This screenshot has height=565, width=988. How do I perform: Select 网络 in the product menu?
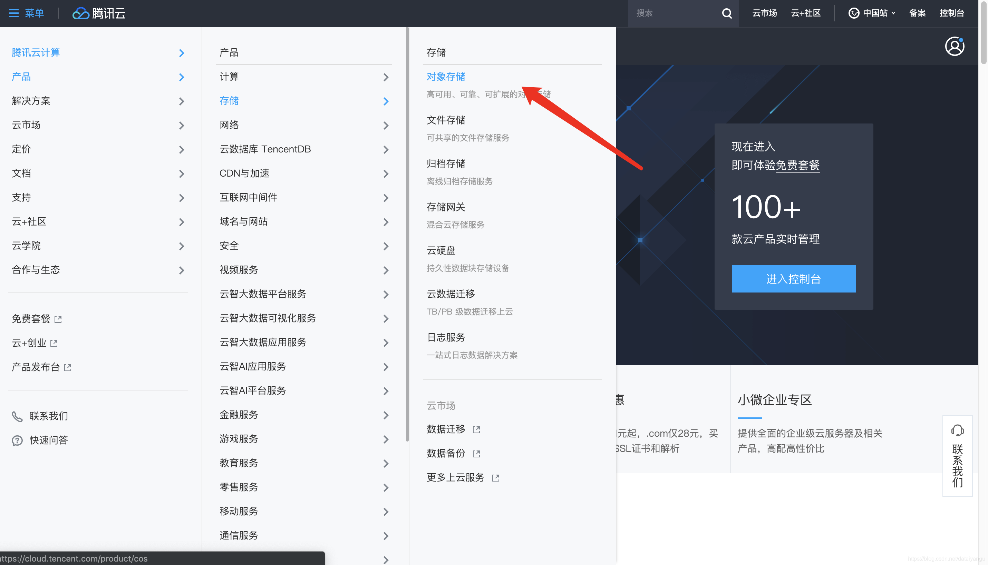[x=229, y=125]
